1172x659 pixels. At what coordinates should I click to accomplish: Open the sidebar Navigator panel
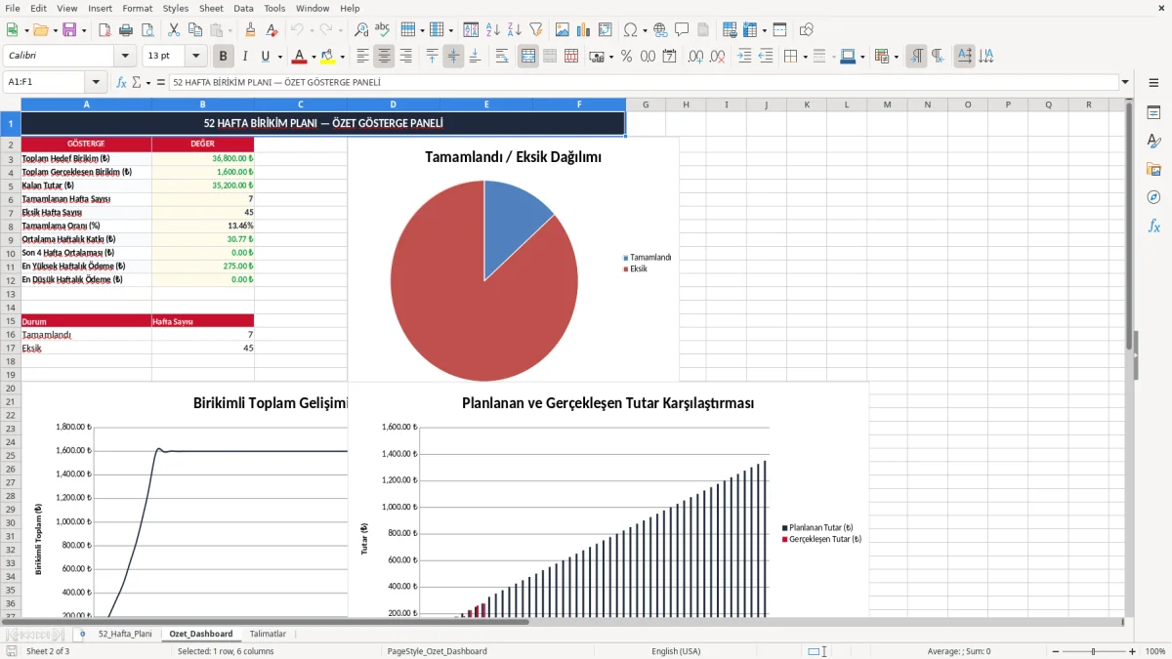pos(1153,197)
